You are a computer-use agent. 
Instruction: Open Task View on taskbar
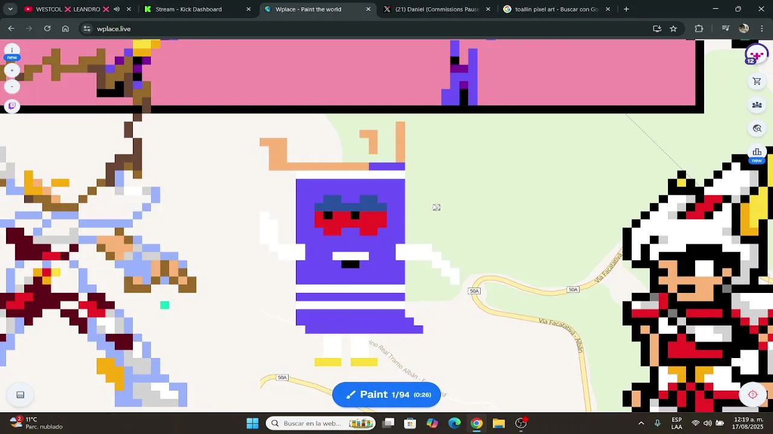tap(389, 423)
